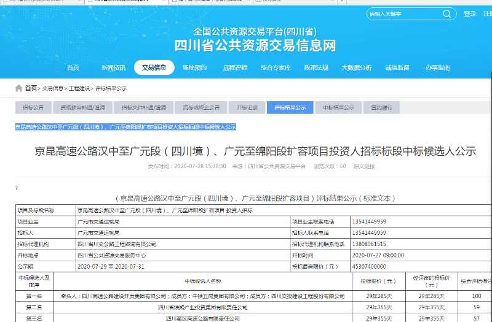Switch to the 招标文件补遗/澄清 tab

tap(144, 107)
